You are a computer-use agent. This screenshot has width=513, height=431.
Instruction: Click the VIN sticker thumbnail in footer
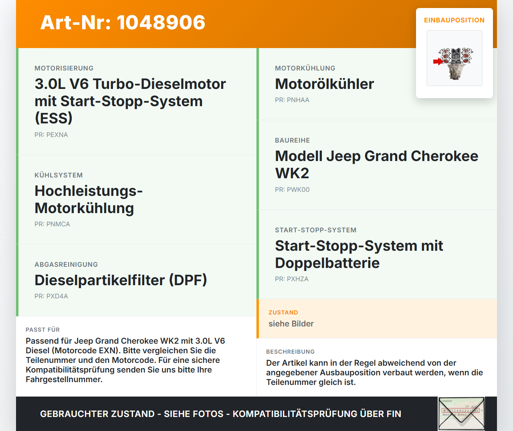tap(461, 414)
